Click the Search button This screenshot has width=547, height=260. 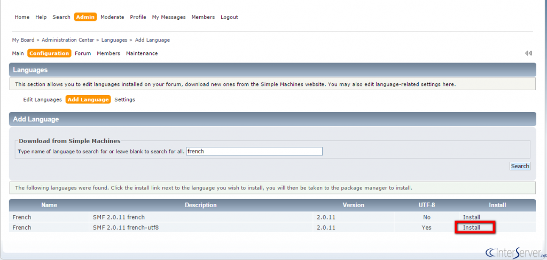click(520, 166)
